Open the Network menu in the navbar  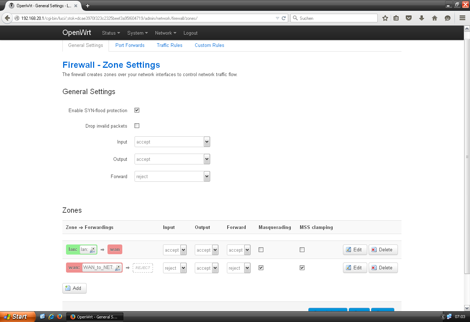click(x=166, y=33)
